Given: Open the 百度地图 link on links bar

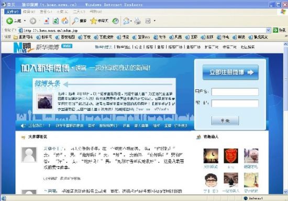Looking at the screenshot, I should [x=65, y=37].
